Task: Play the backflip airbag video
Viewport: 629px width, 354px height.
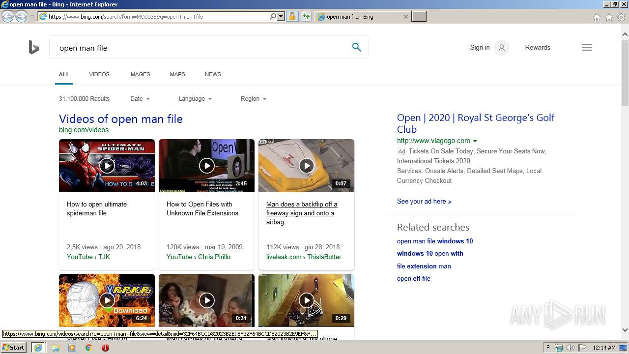Action: click(x=306, y=166)
